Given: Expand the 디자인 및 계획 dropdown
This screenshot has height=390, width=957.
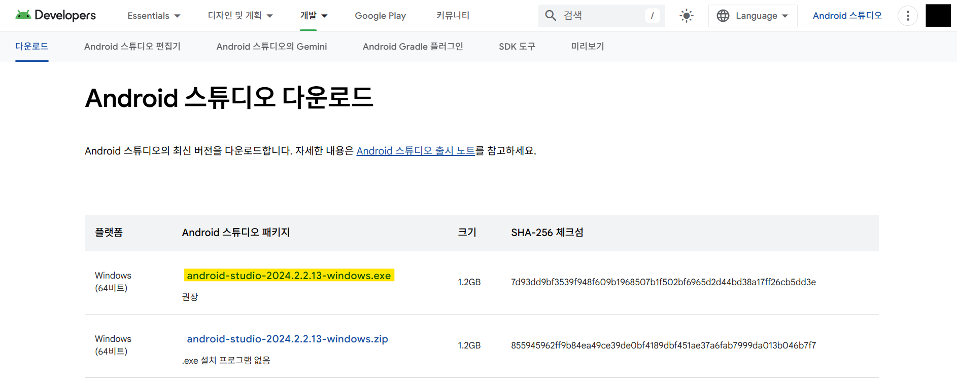Looking at the screenshot, I should [x=241, y=16].
